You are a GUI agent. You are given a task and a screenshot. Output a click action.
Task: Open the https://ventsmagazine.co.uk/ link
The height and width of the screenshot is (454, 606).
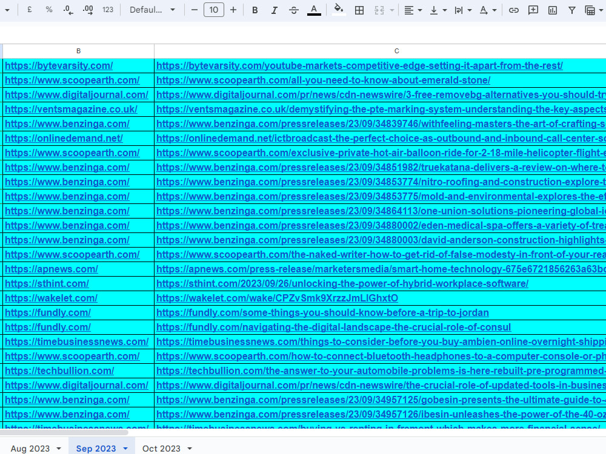click(71, 109)
